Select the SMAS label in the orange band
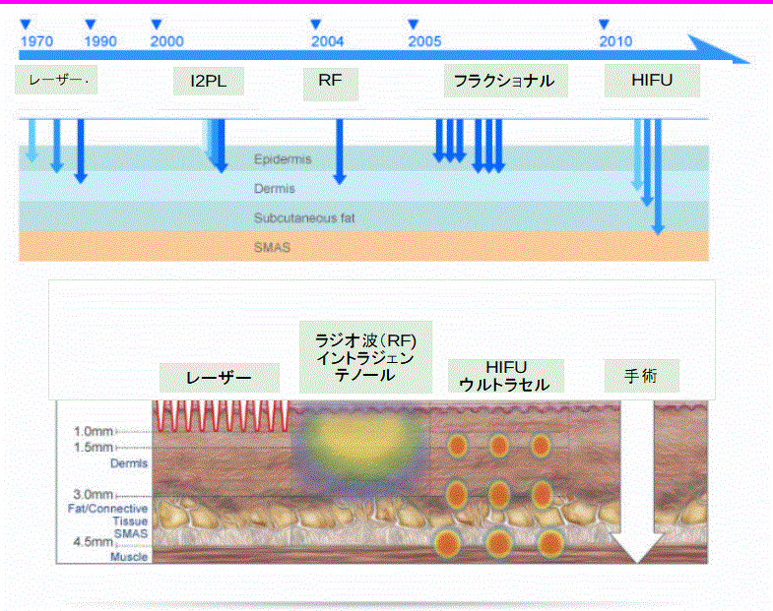This screenshot has width=773, height=611. pos(272,247)
